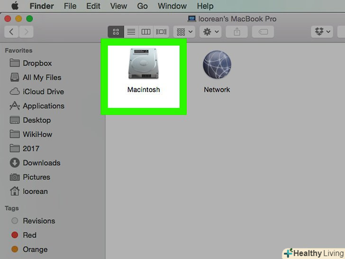Screen dimensions: 345x259
Task: Click the window title laptop icon
Action: [x=191, y=18]
